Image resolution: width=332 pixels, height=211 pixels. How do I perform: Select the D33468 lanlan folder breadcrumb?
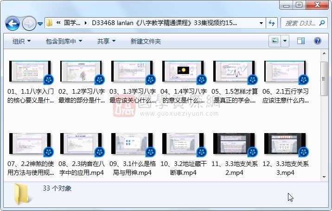[164, 23]
